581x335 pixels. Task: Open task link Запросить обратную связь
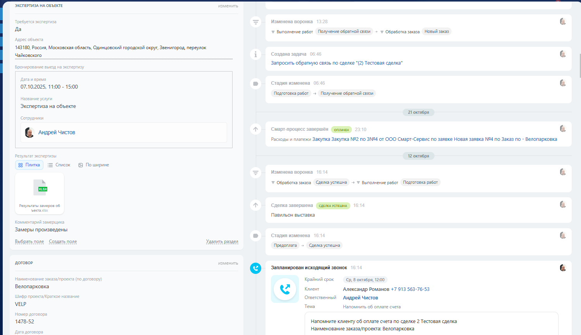(x=336, y=63)
